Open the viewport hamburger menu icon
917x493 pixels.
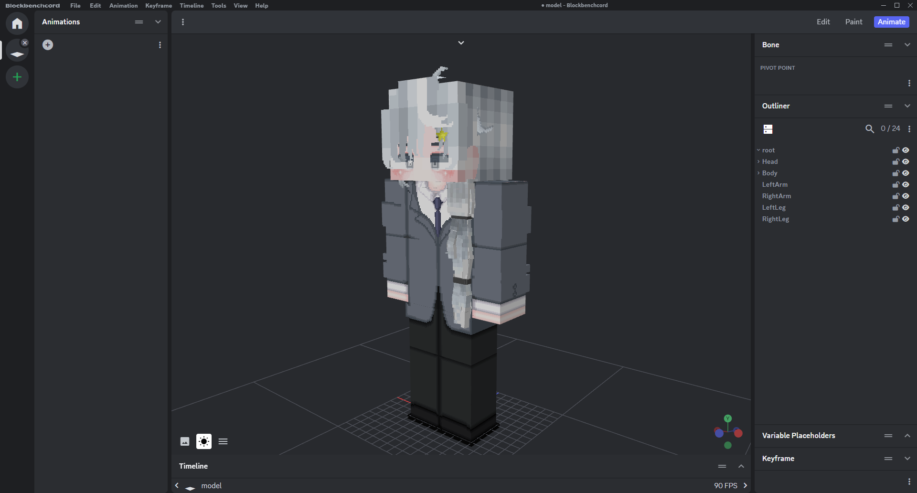tap(223, 441)
